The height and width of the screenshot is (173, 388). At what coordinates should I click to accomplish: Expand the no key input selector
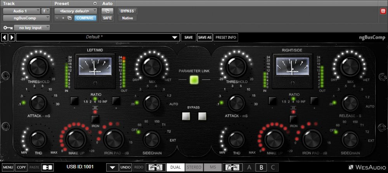coord(32,28)
